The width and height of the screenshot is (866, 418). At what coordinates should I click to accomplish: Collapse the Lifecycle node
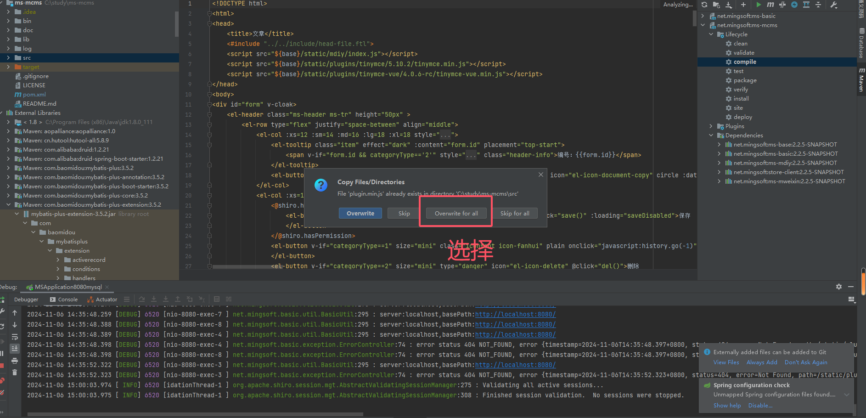click(711, 34)
